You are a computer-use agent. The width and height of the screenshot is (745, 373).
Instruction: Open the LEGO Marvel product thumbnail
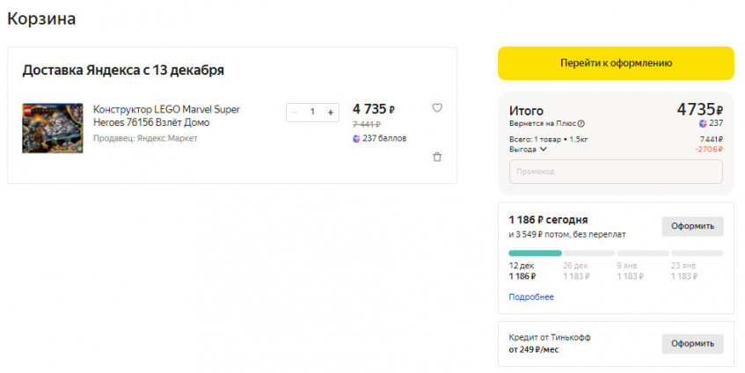point(53,128)
